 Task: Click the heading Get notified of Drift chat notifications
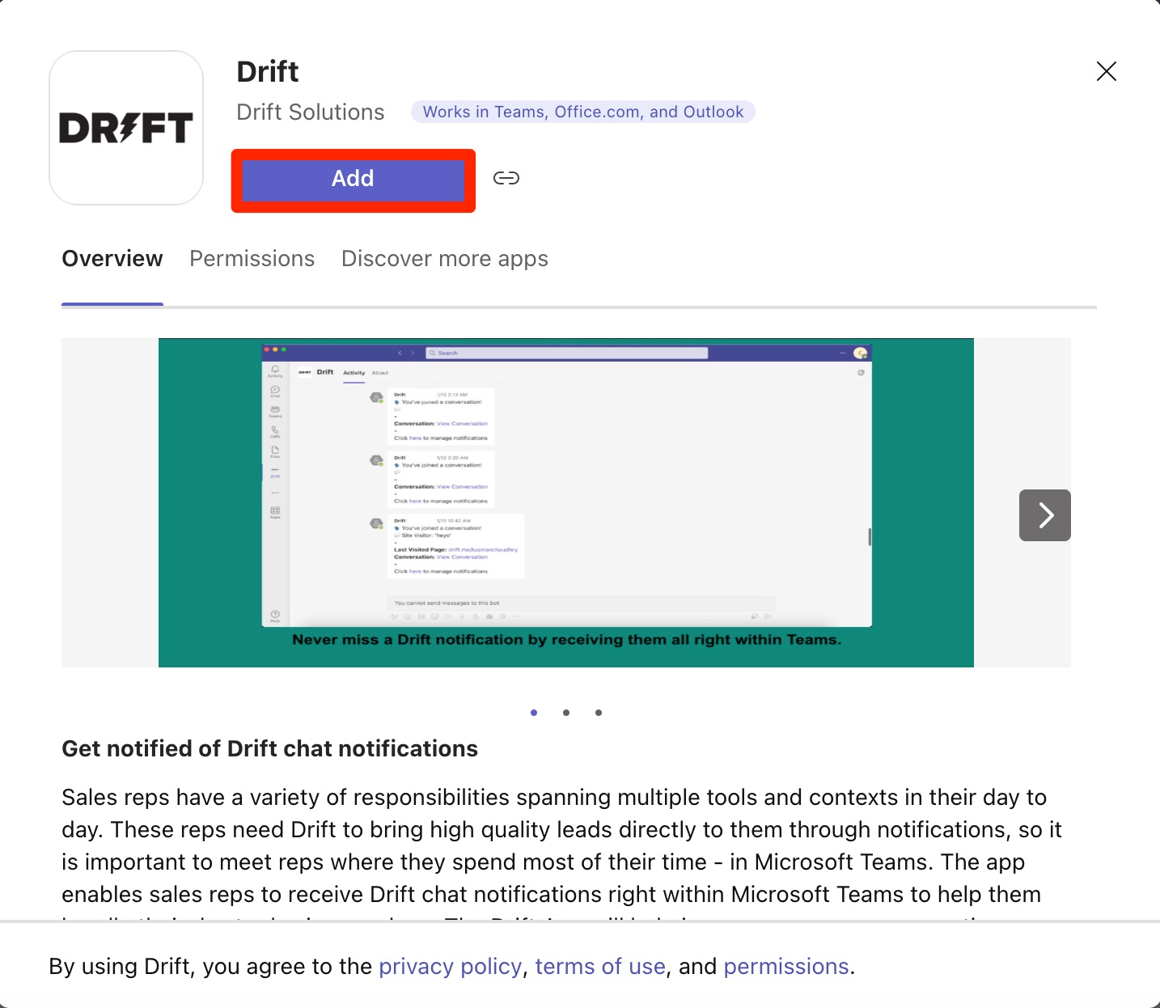pyautogui.click(x=270, y=749)
